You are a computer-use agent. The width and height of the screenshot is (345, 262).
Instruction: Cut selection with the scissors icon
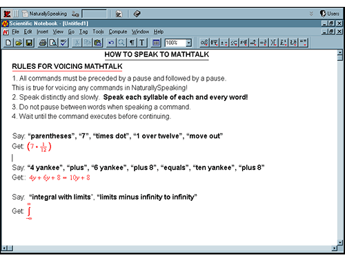[77, 43]
